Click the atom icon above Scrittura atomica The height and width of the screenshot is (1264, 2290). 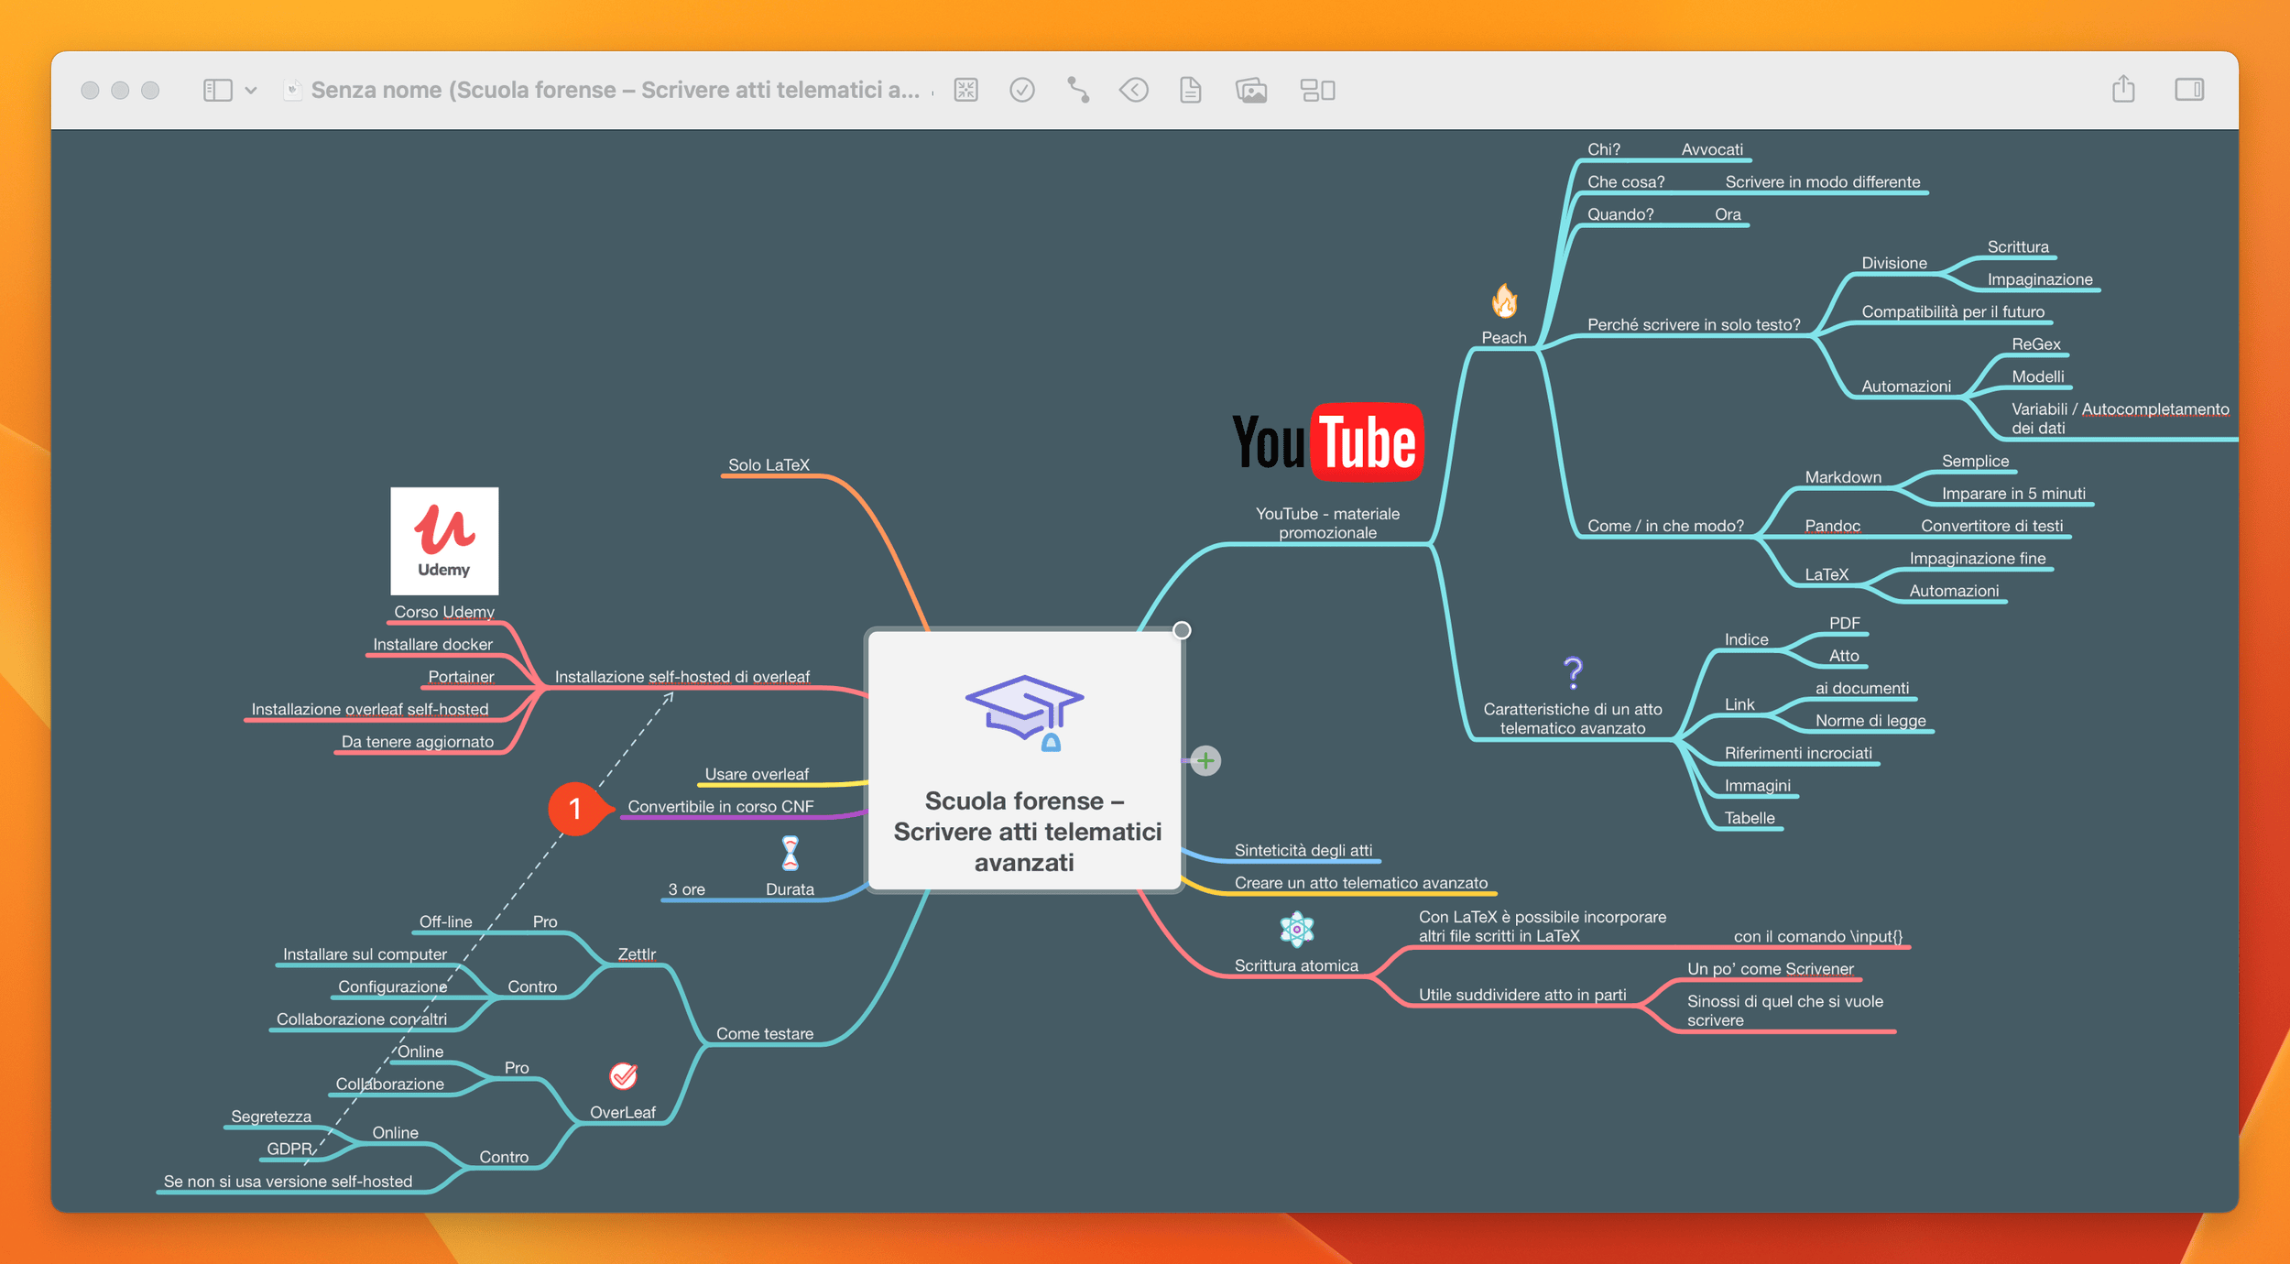tap(1296, 930)
